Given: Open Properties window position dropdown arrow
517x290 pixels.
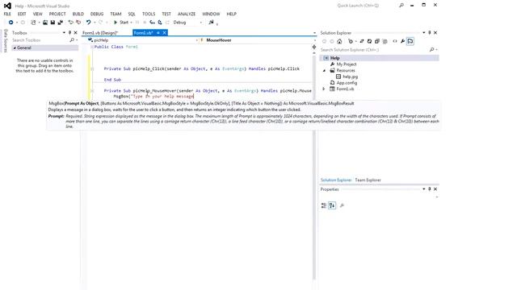Looking at the screenshot, I should click(423, 189).
